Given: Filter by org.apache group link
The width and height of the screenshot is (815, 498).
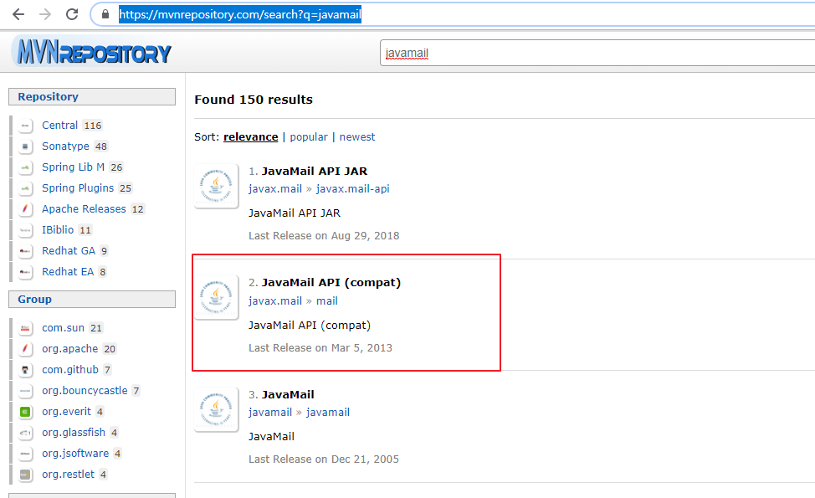Looking at the screenshot, I should pos(69,348).
